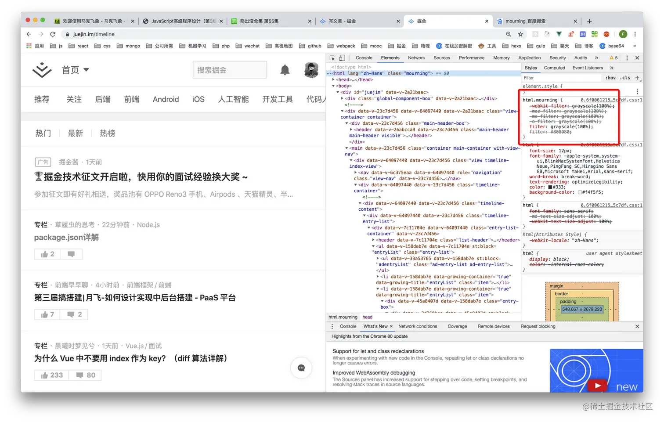This screenshot has height=422, width=664.
Task: Close the JavaScript高级程序设计 browser tab
Action: click(x=221, y=21)
